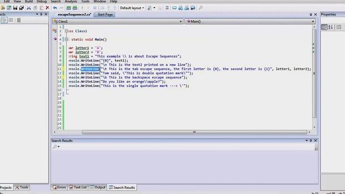Click next bookmark icon in toolbar
This screenshot has height=194, width=345.
point(187,8)
